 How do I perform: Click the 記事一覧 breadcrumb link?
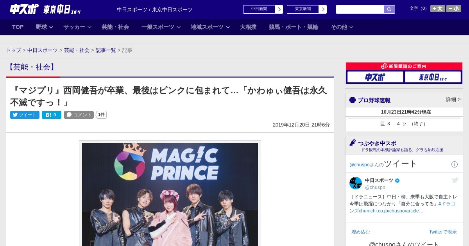point(106,50)
